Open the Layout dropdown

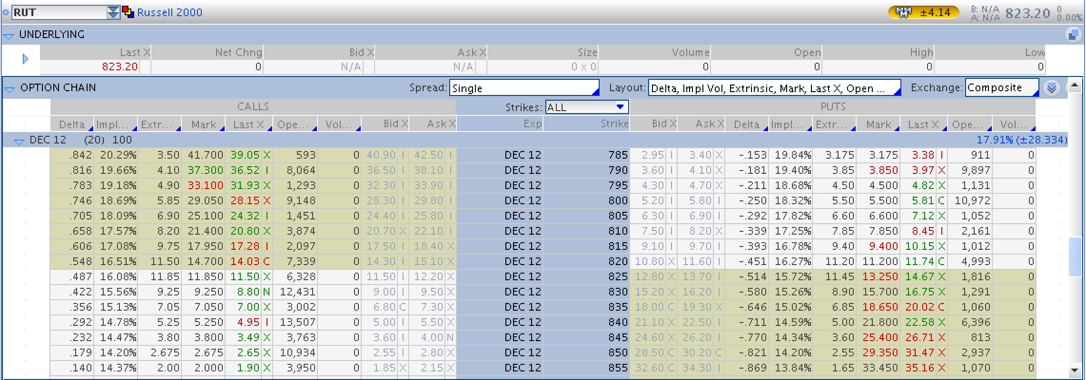click(x=774, y=88)
